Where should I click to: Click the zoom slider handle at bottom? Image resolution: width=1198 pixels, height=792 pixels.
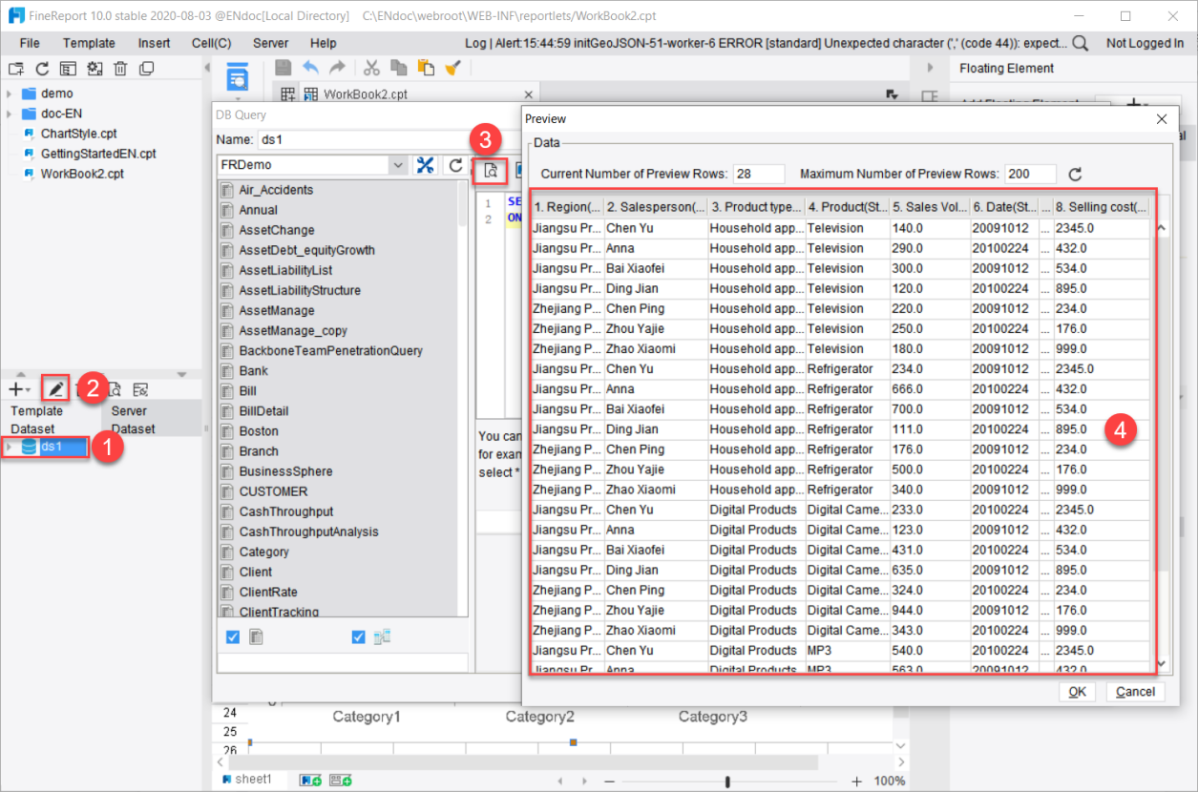click(727, 782)
